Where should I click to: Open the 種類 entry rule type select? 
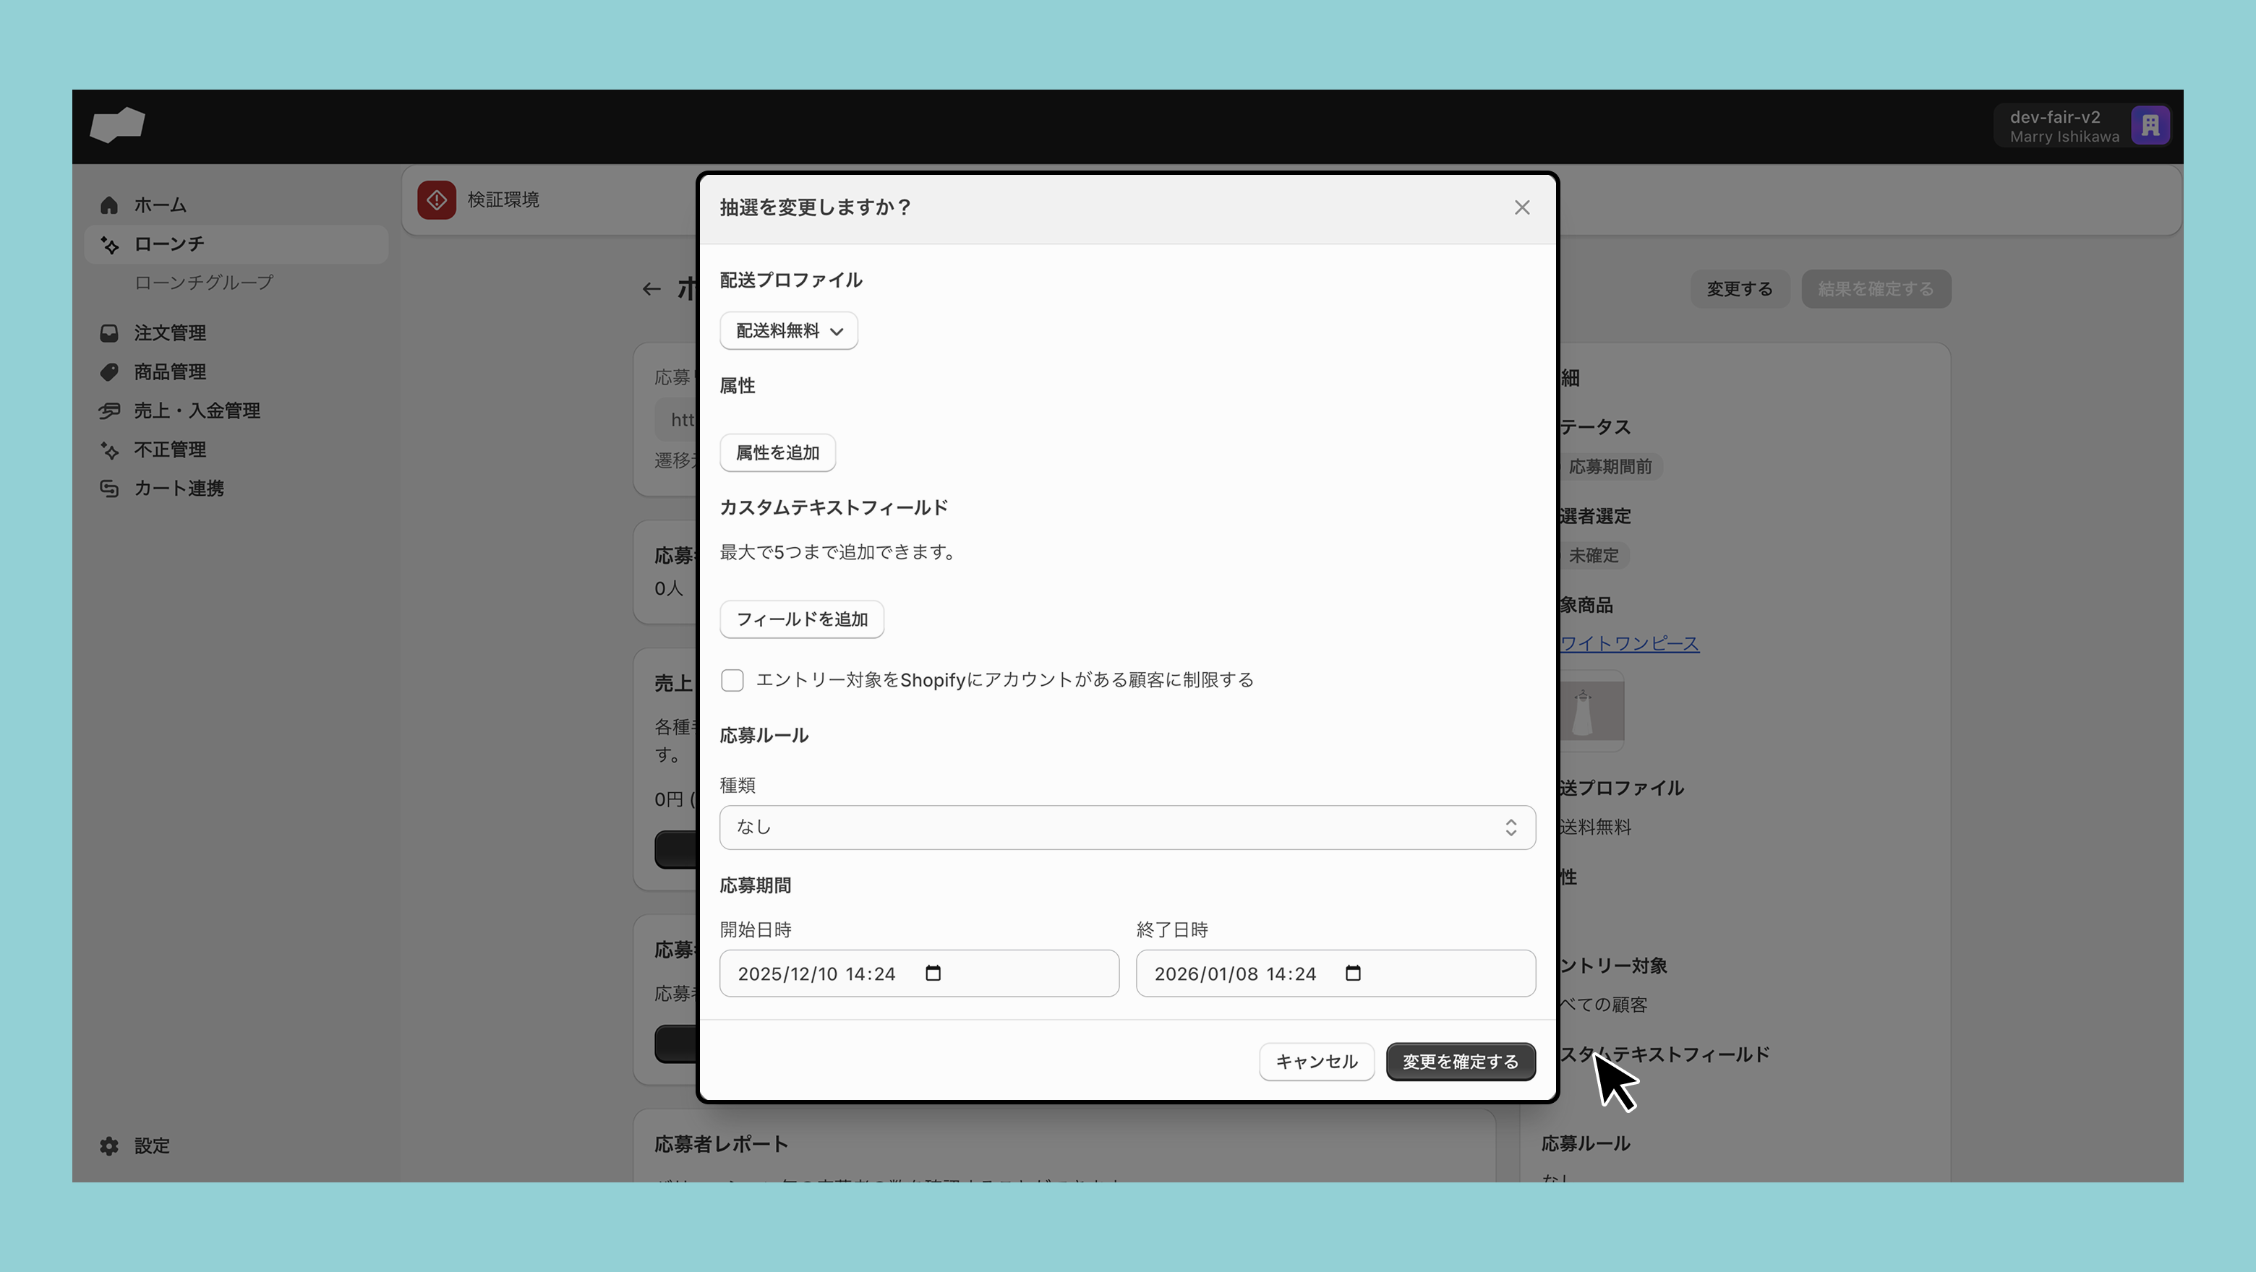[x=1127, y=828]
